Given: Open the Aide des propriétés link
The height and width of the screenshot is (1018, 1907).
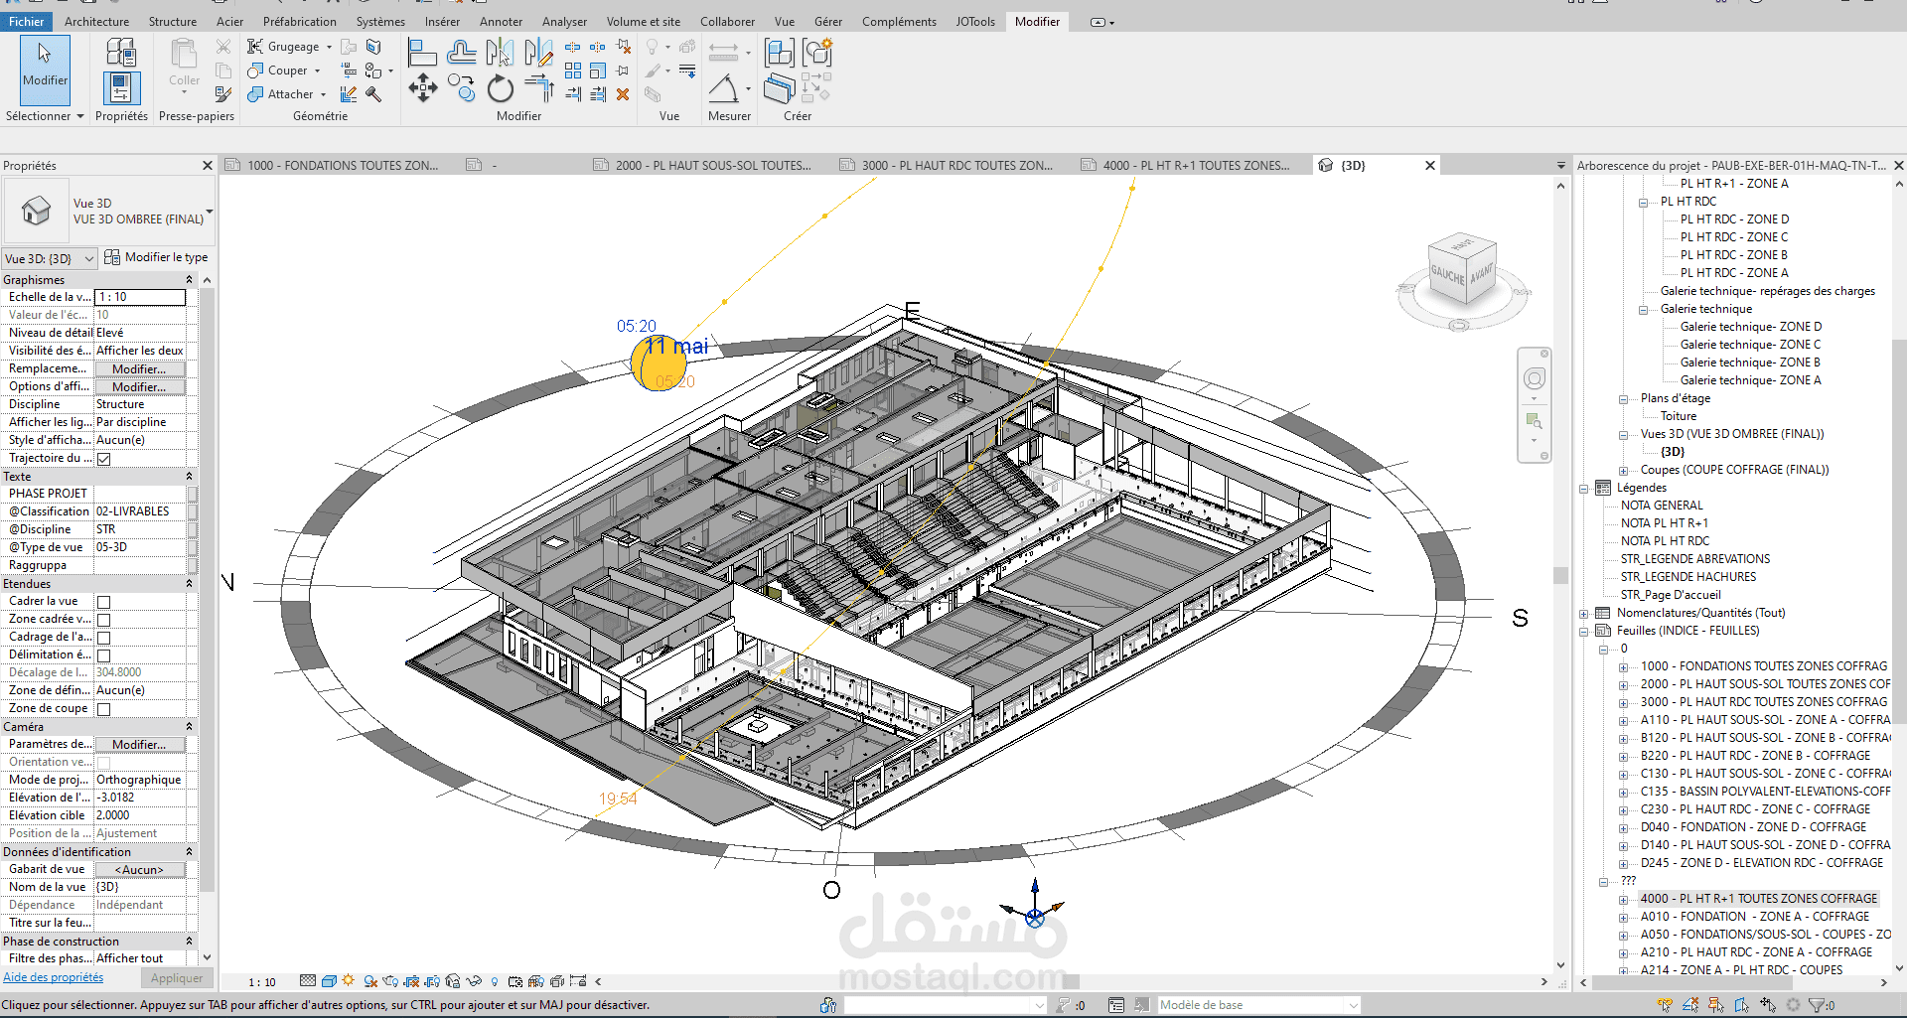Looking at the screenshot, I should (x=54, y=977).
